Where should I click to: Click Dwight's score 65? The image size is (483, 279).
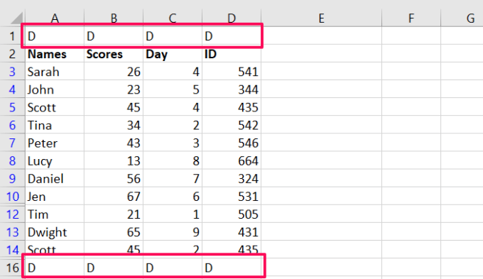[114, 232]
